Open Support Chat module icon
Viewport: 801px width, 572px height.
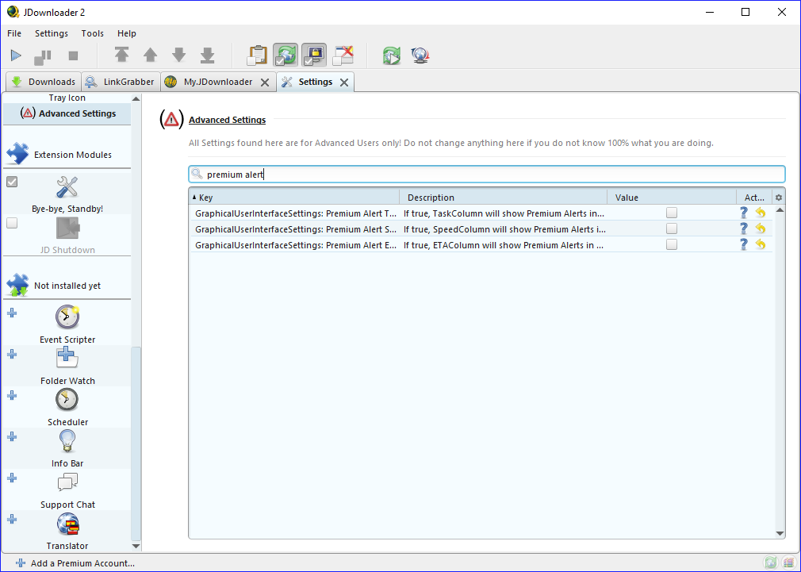click(x=67, y=482)
